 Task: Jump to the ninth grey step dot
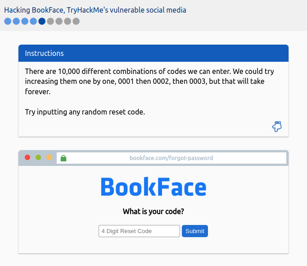pos(76,21)
